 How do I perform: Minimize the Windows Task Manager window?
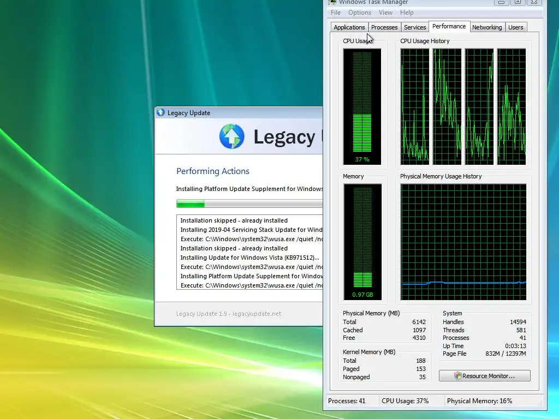501,2
